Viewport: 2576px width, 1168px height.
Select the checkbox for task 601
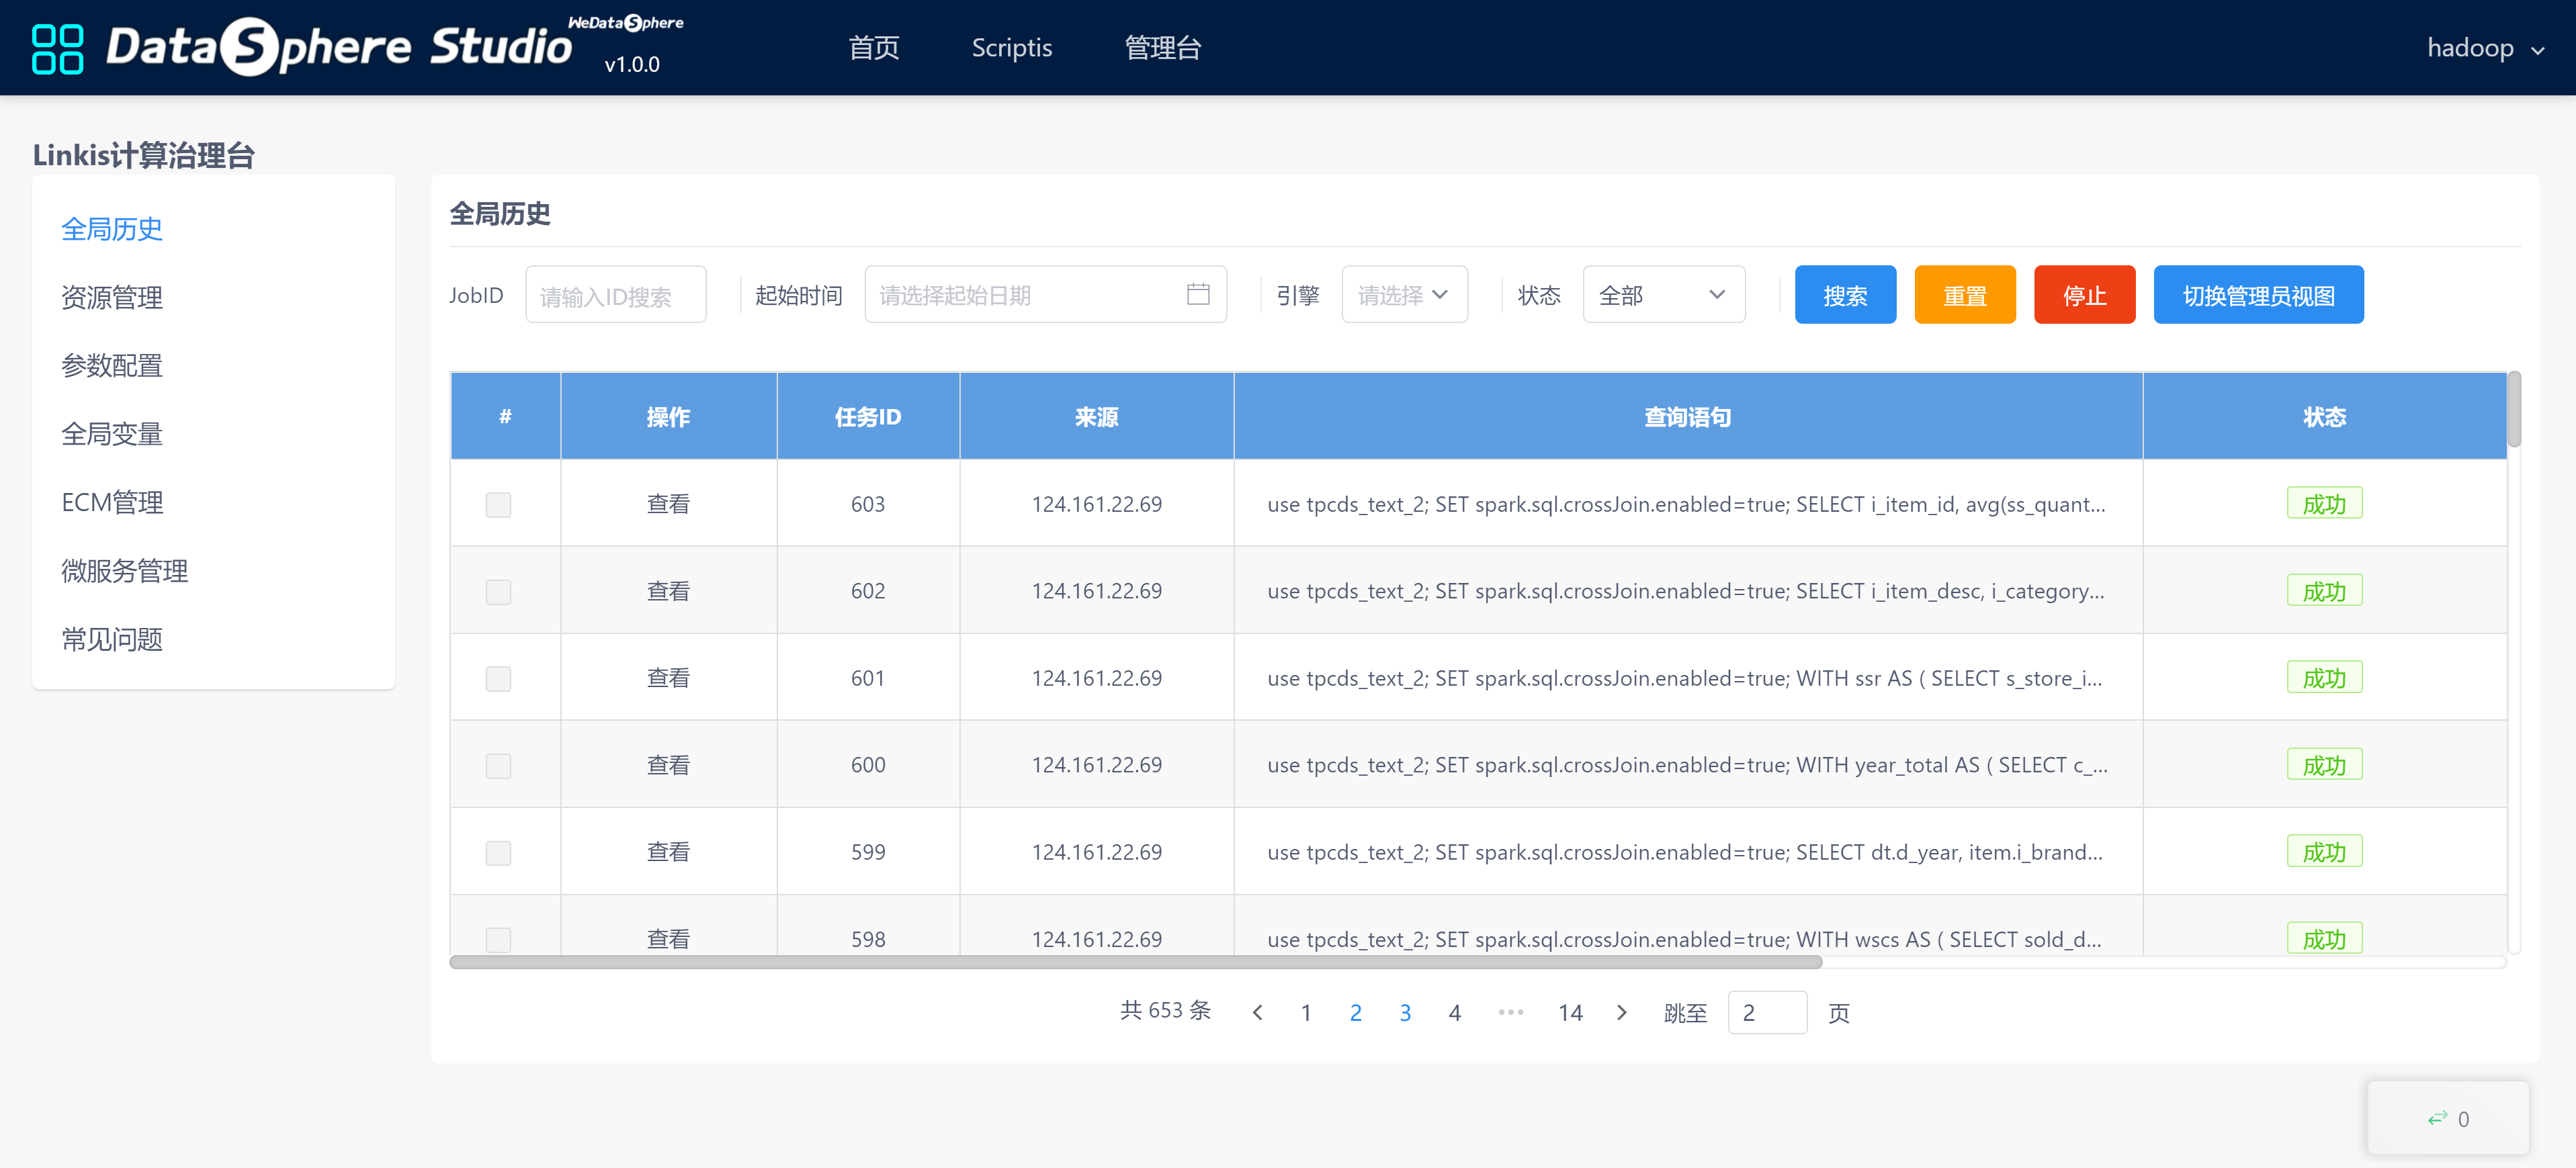(498, 679)
